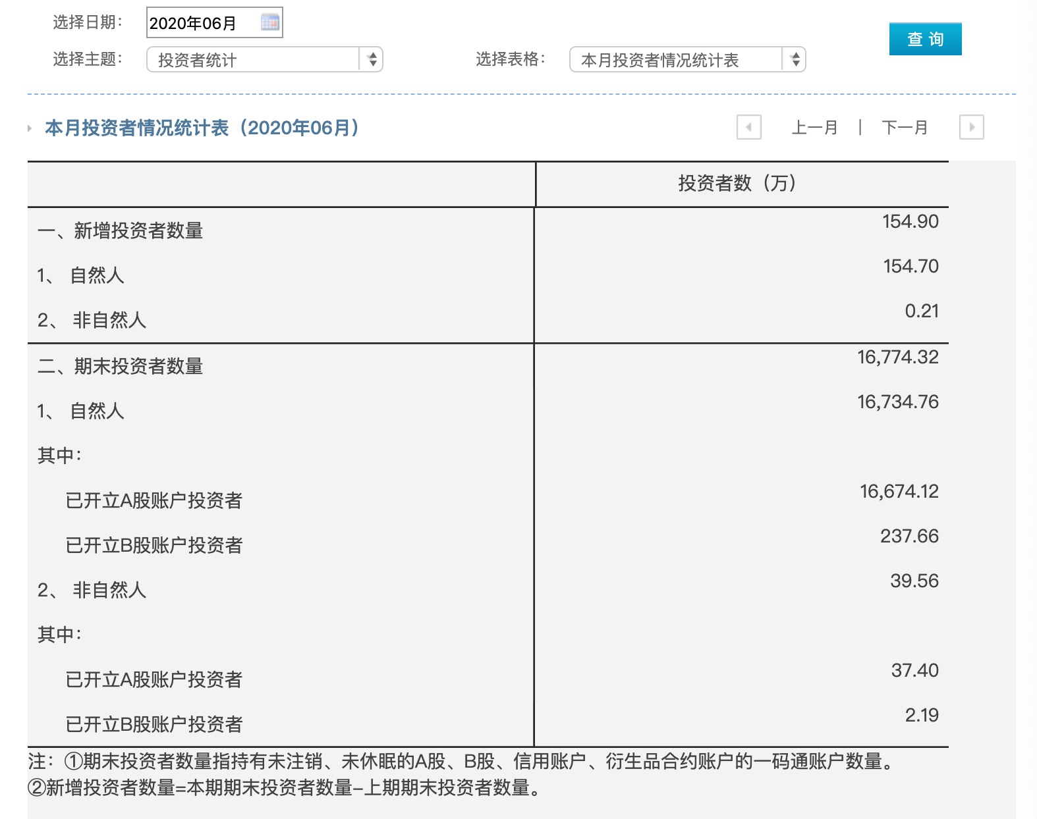
Task: Click the 39.56 非自然人 value
Action: [914, 581]
